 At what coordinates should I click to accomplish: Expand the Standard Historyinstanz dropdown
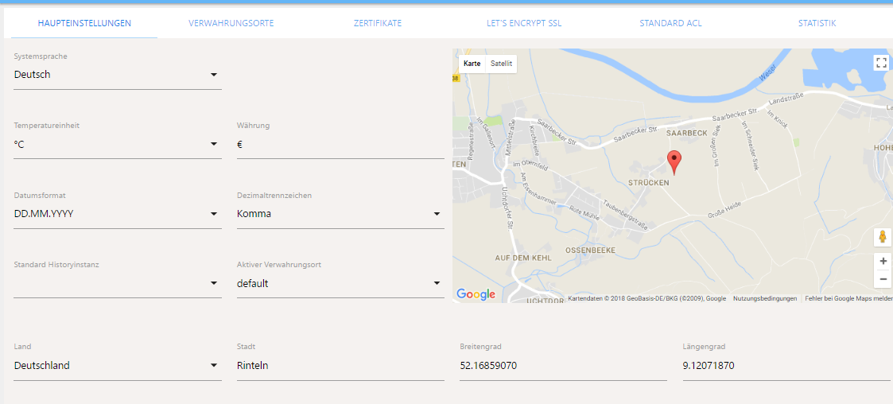118,283
